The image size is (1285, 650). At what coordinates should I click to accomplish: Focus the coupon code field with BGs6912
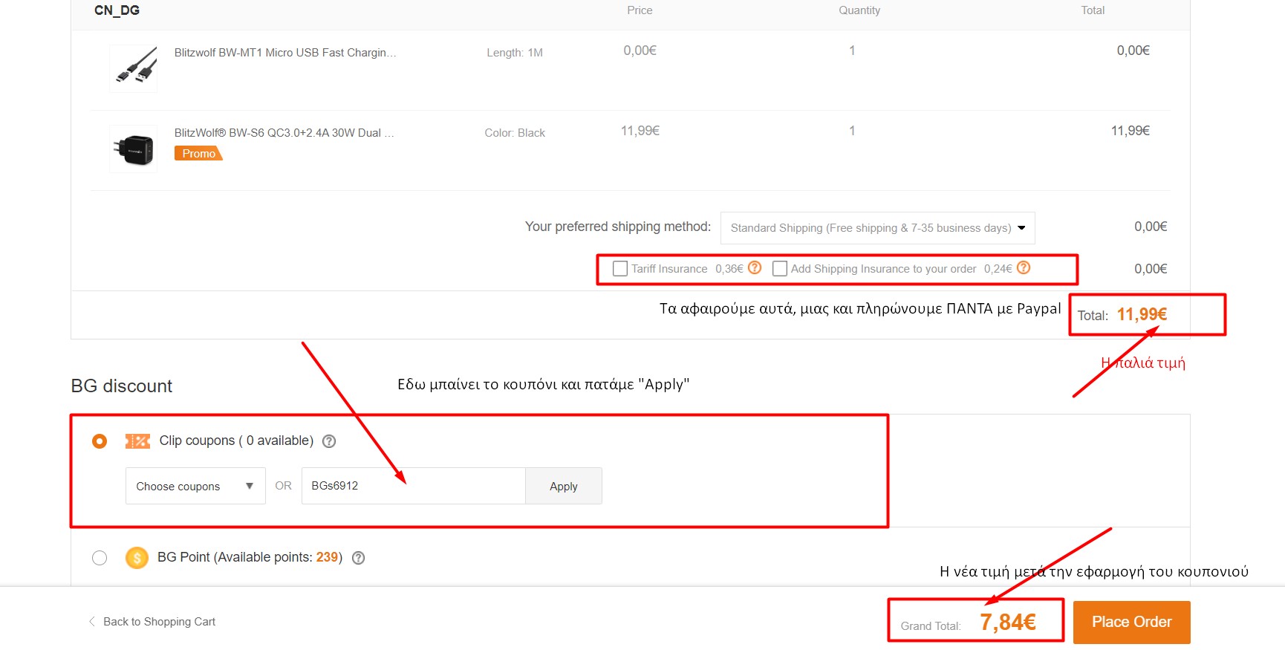[414, 486]
